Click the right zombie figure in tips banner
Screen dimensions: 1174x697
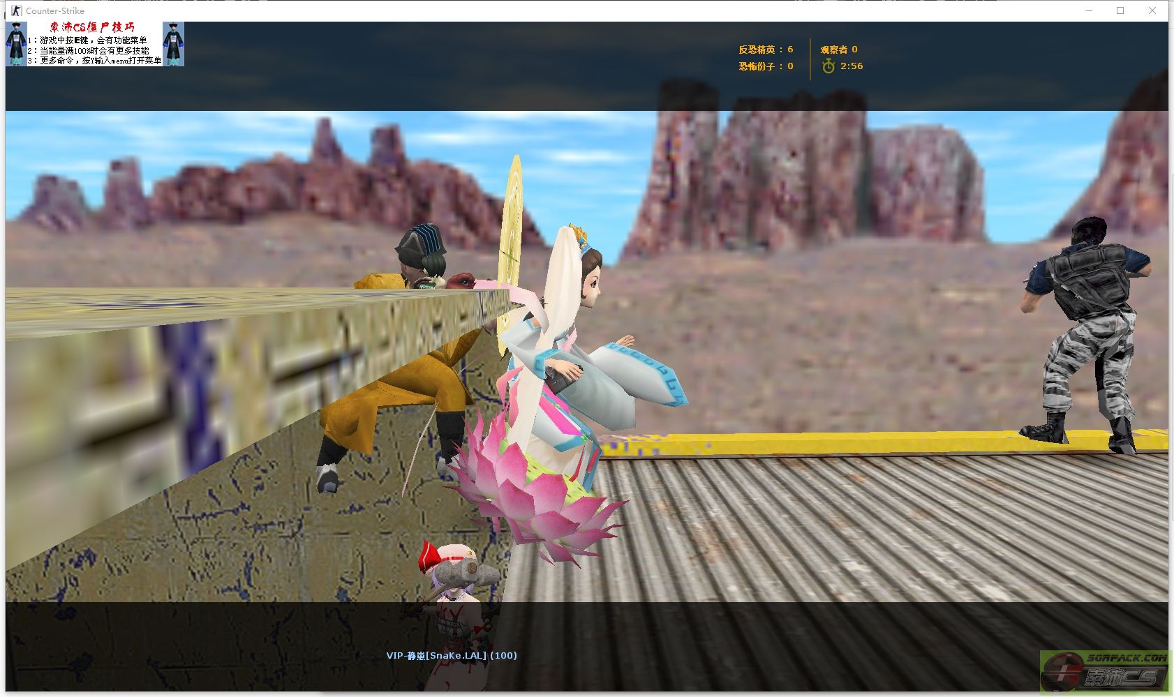(173, 43)
